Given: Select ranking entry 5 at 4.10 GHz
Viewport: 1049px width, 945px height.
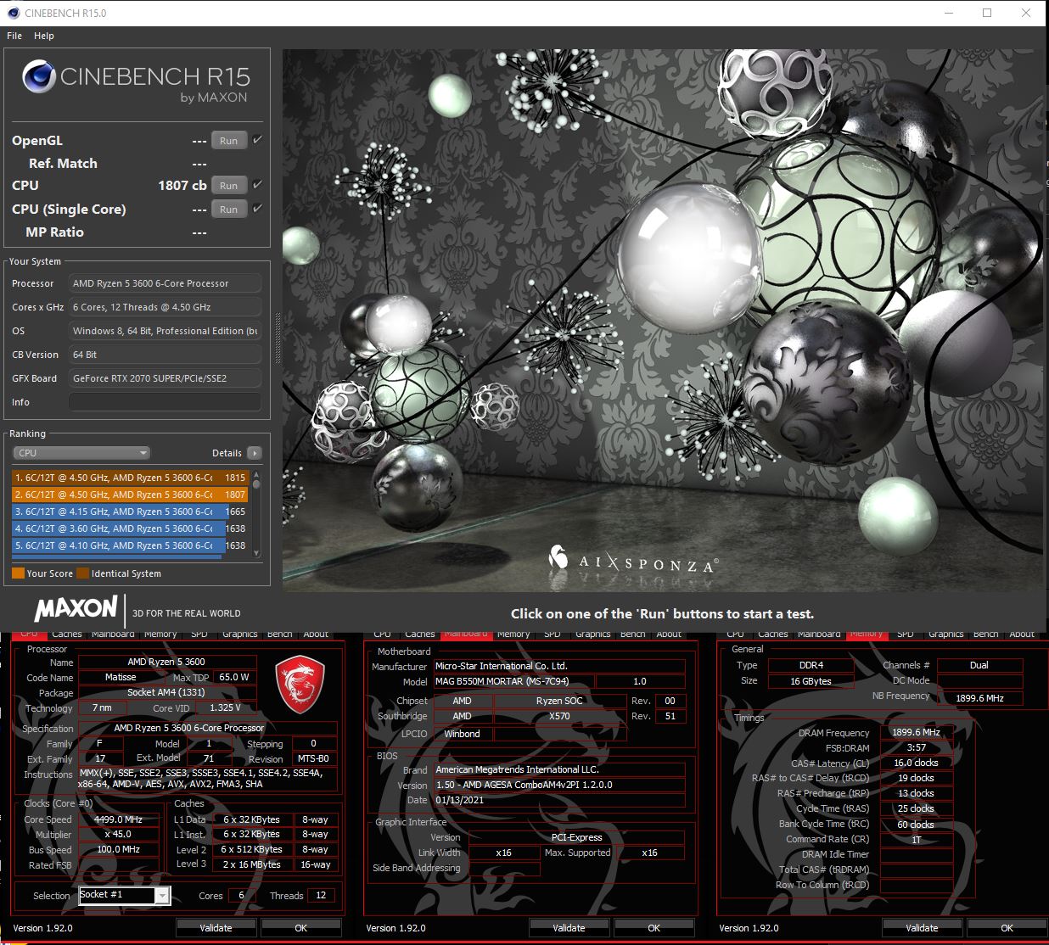Looking at the screenshot, I should point(130,545).
